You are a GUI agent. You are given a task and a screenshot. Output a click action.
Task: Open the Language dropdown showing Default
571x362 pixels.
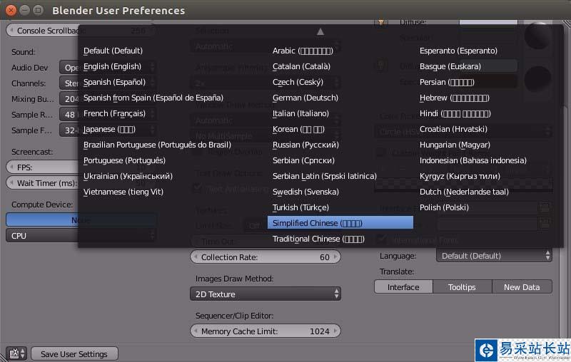pos(494,256)
